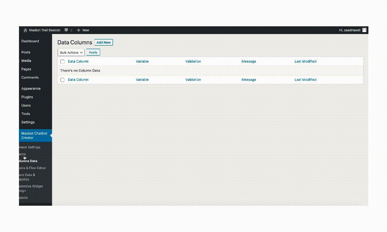This screenshot has width=387, height=232.
Task: Click the plus icon next to New
Action: tap(79, 30)
